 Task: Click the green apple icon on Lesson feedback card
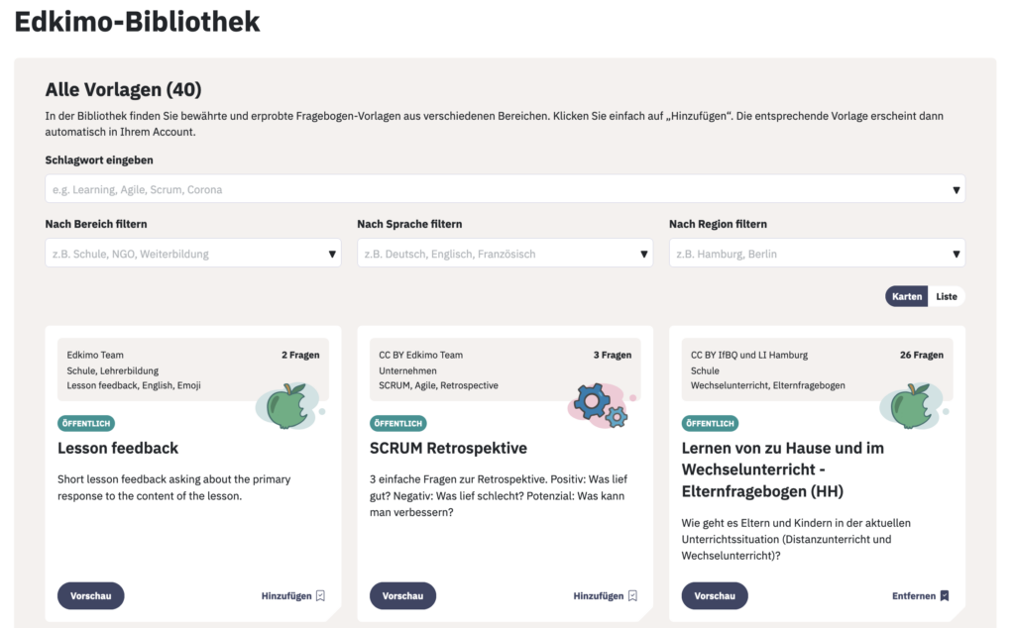[x=288, y=406]
